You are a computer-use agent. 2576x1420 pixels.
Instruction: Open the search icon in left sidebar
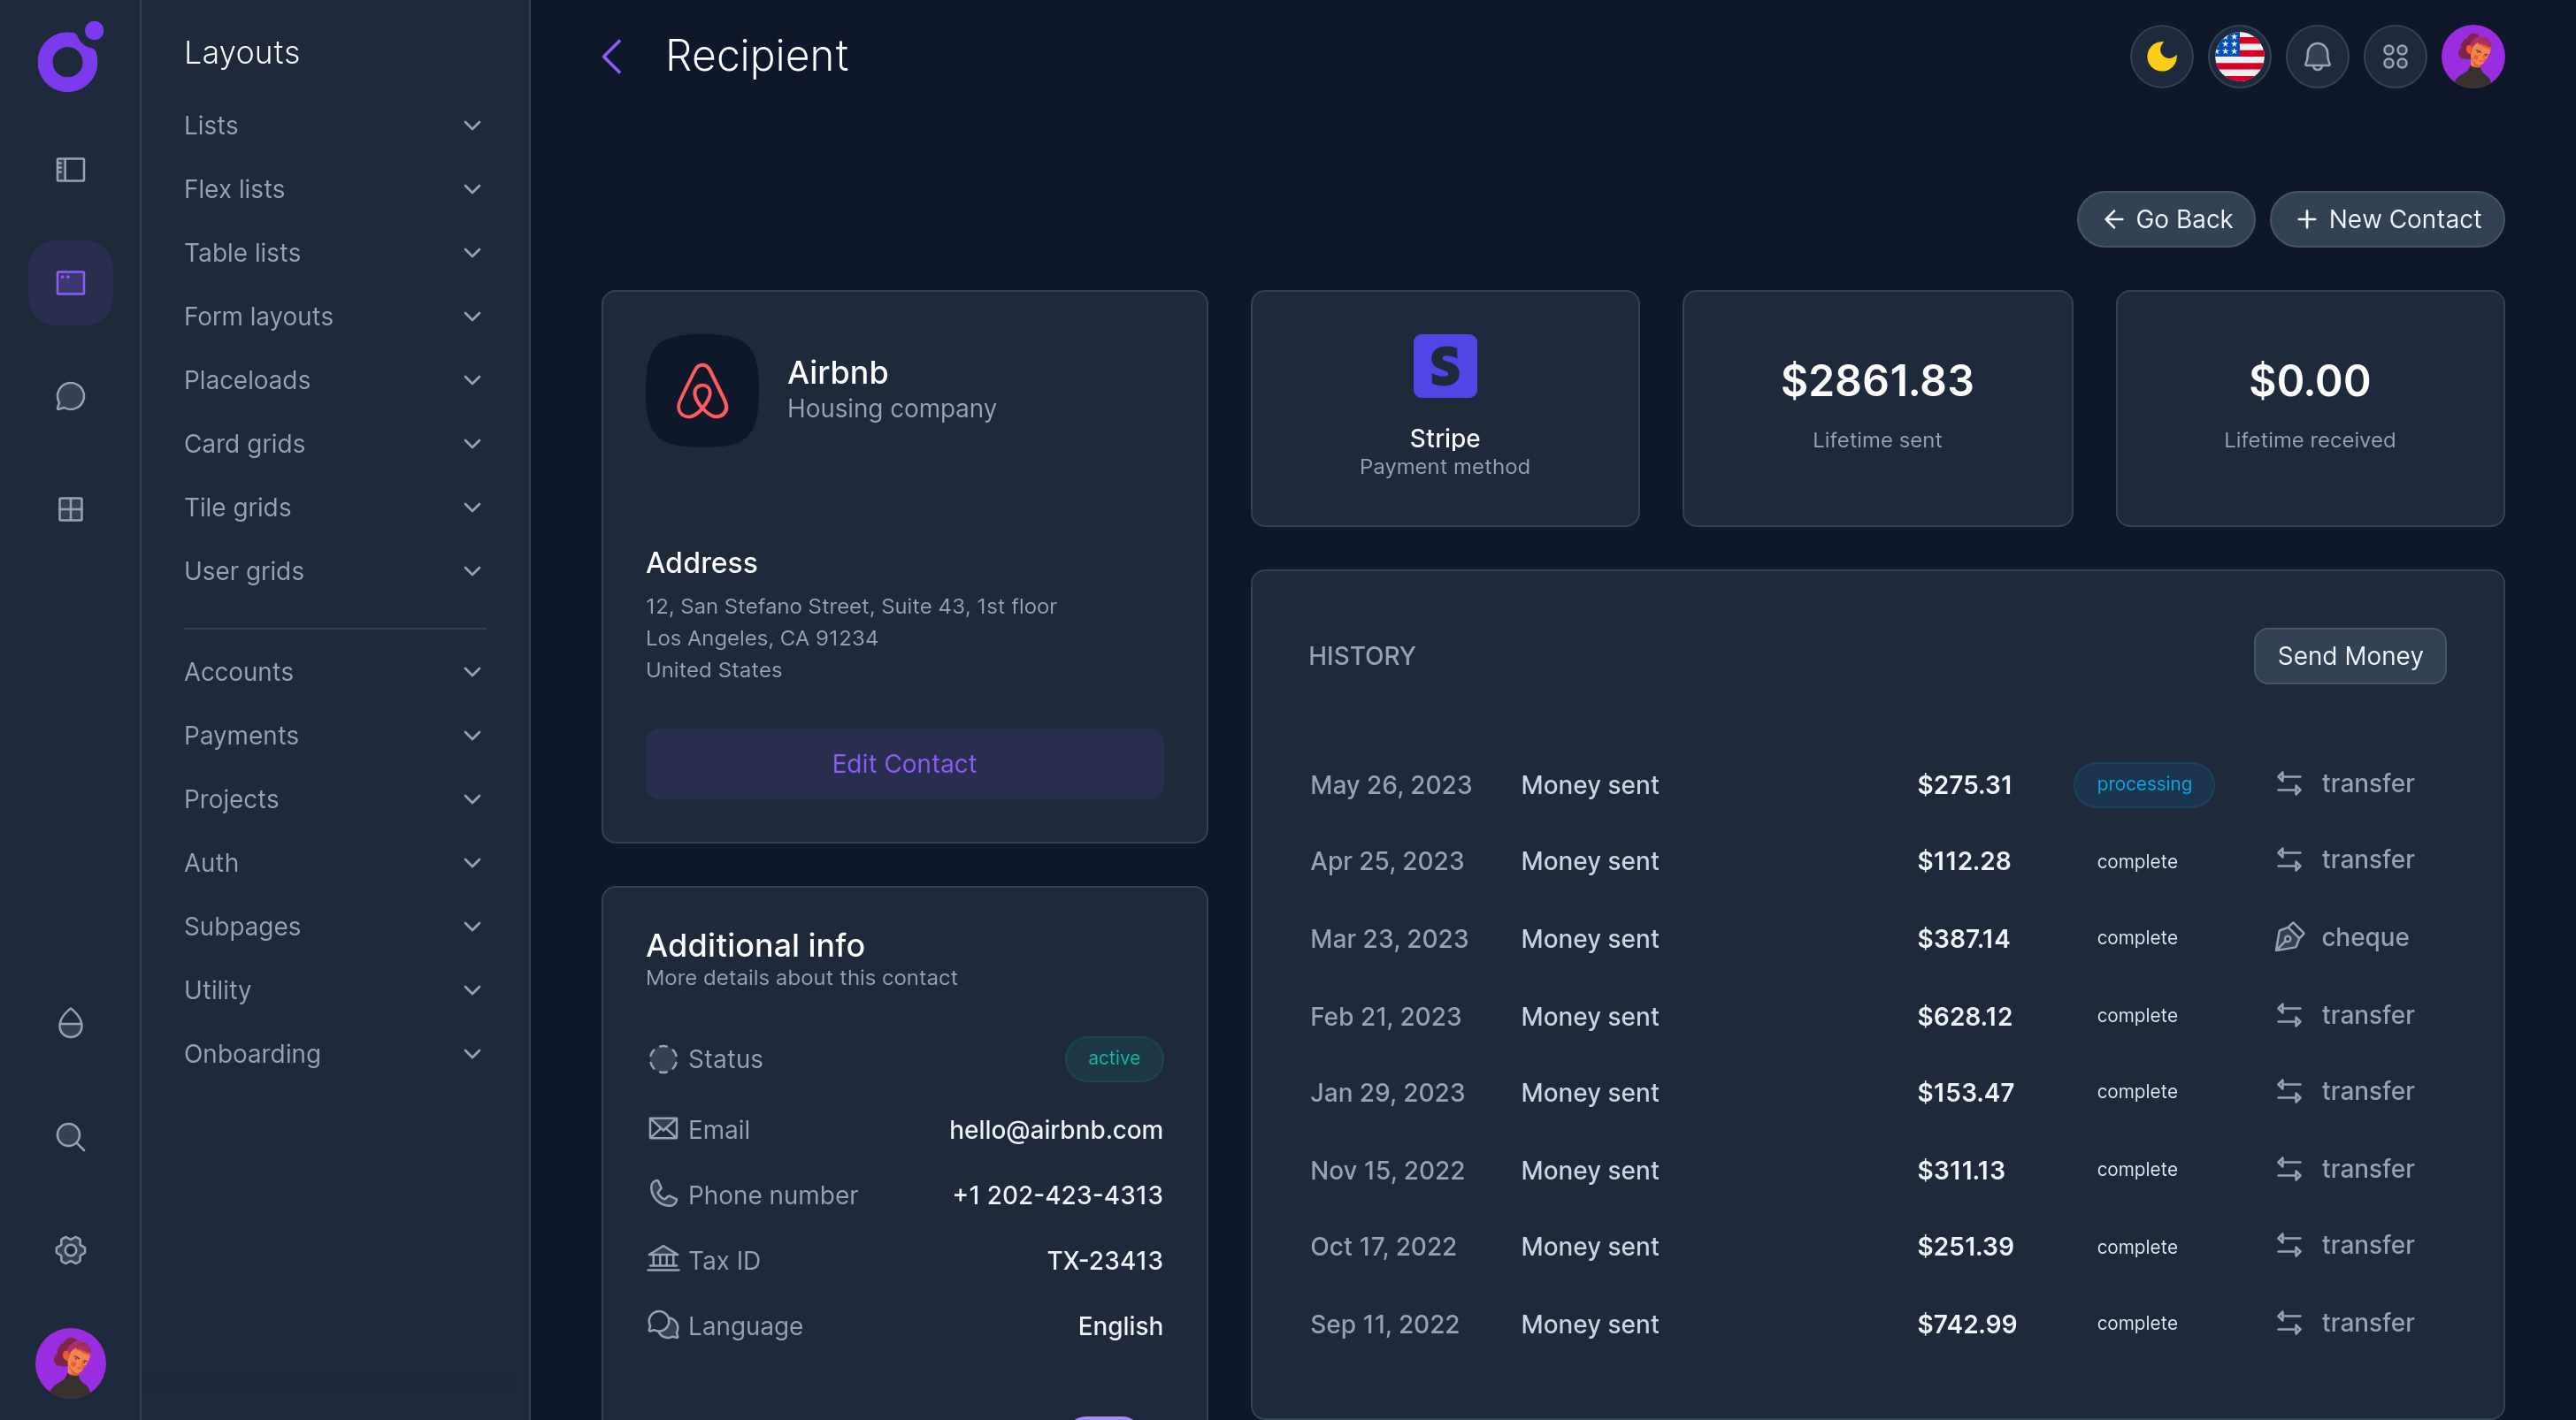click(70, 1136)
